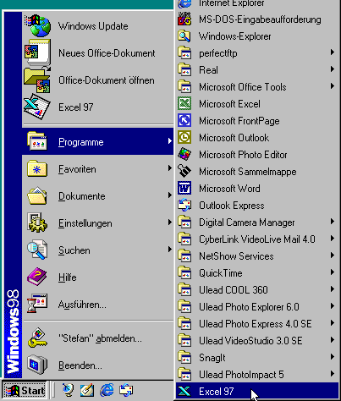Image resolution: width=341 pixels, height=401 pixels.
Task: Expand the Favoriten submenu arrow
Action: point(170,168)
